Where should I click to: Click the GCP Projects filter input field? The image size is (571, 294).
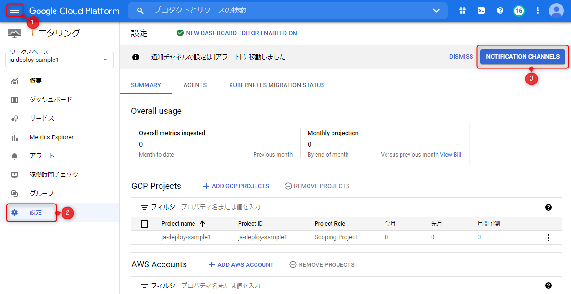[x=282, y=207]
